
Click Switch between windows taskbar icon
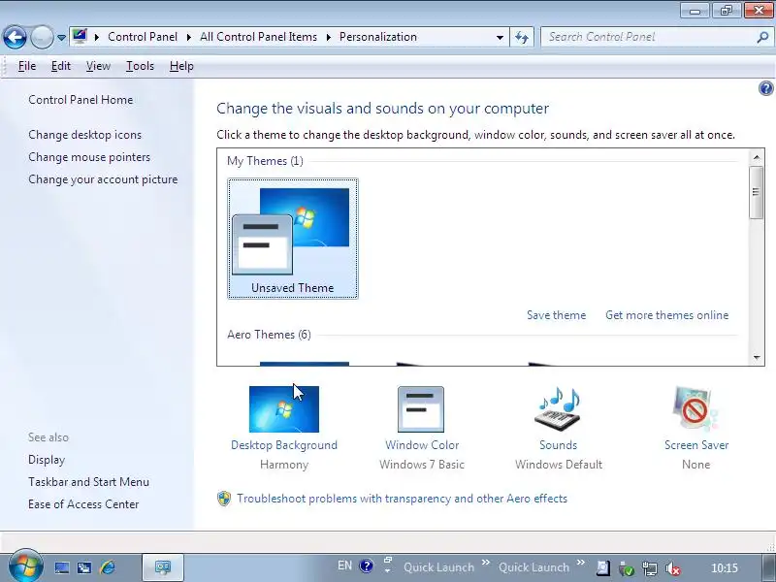[84, 567]
